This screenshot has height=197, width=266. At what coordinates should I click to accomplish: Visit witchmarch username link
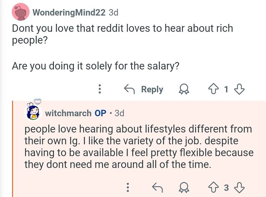click(x=68, y=113)
